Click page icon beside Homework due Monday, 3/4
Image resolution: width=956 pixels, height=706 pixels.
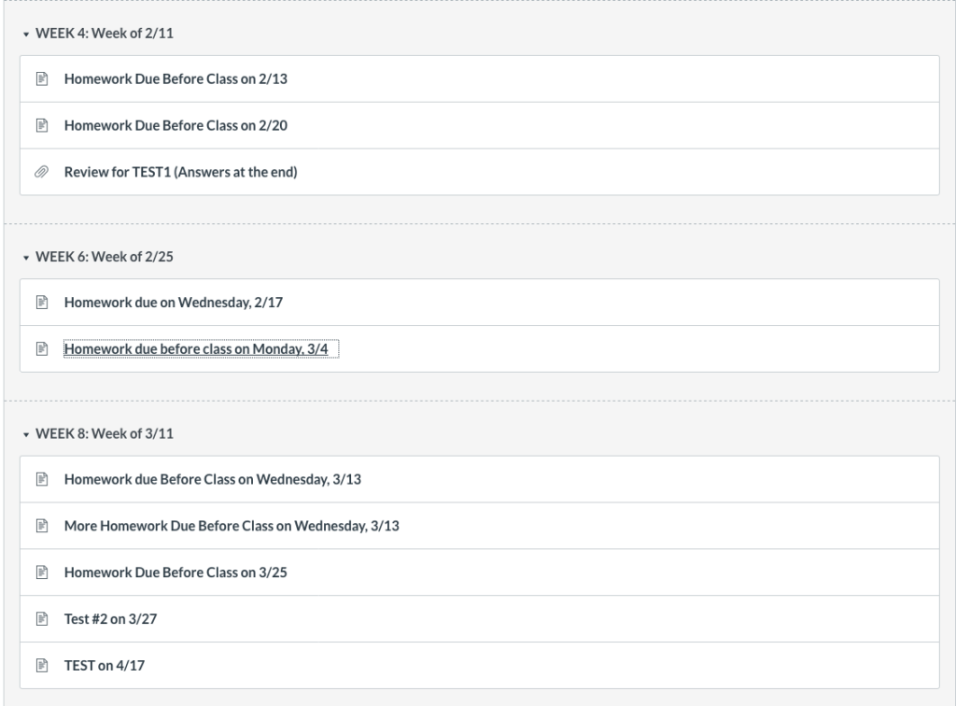[41, 349]
